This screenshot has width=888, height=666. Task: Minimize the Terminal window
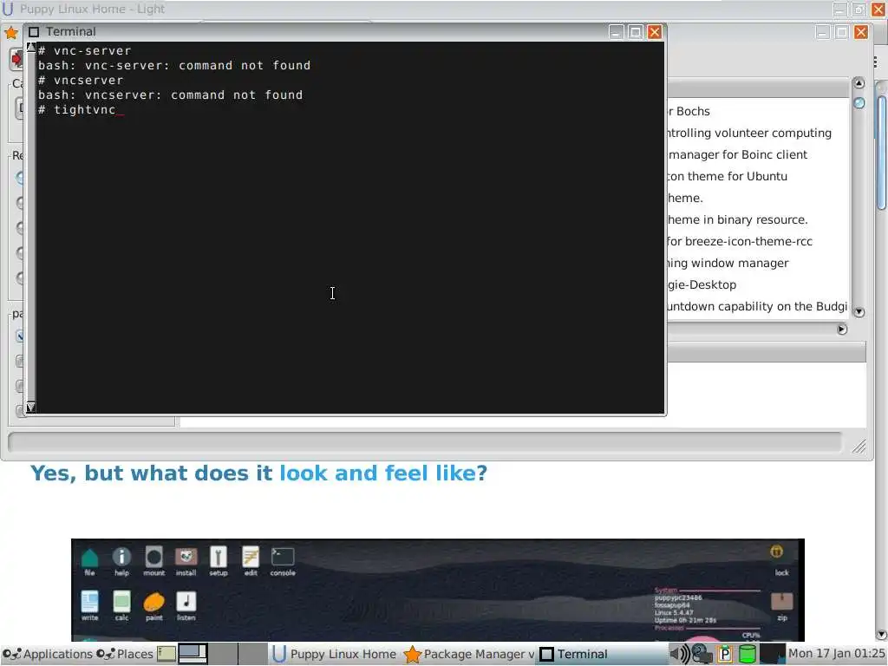617,32
